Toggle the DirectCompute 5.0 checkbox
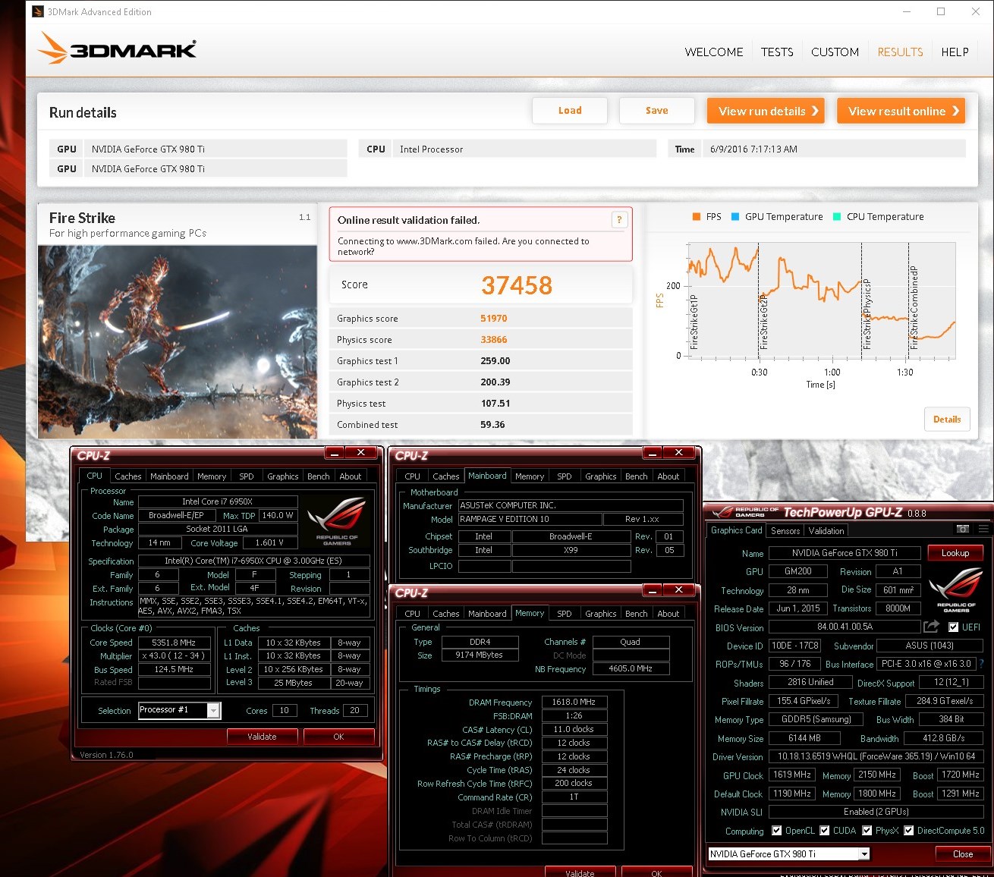Viewport: 994px width, 877px height. pyautogui.click(x=908, y=831)
